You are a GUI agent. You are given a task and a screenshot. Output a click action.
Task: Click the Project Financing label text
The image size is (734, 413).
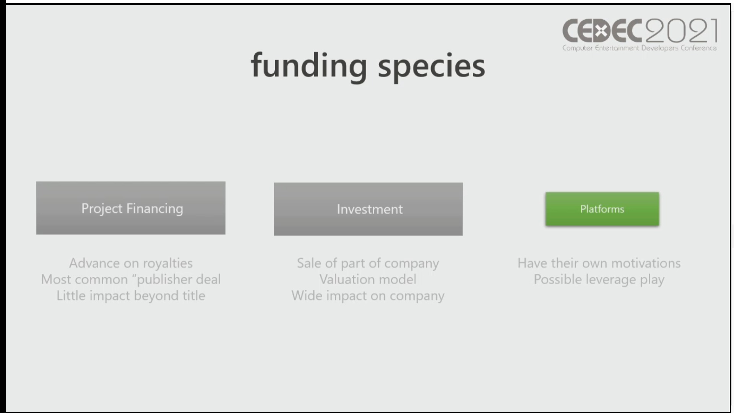click(132, 208)
